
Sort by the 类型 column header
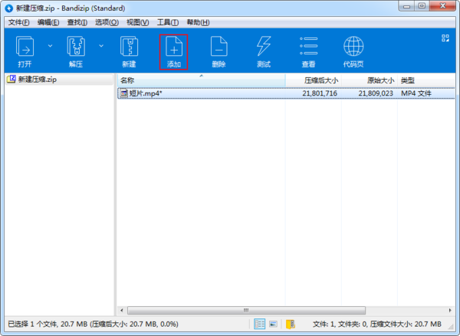426,80
